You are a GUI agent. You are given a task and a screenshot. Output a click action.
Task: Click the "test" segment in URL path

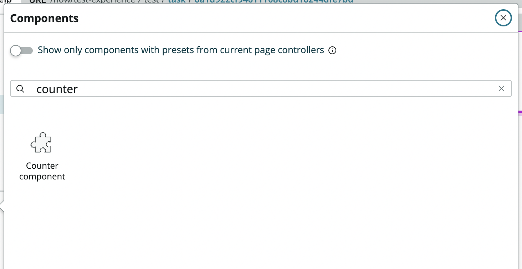[x=152, y=1]
